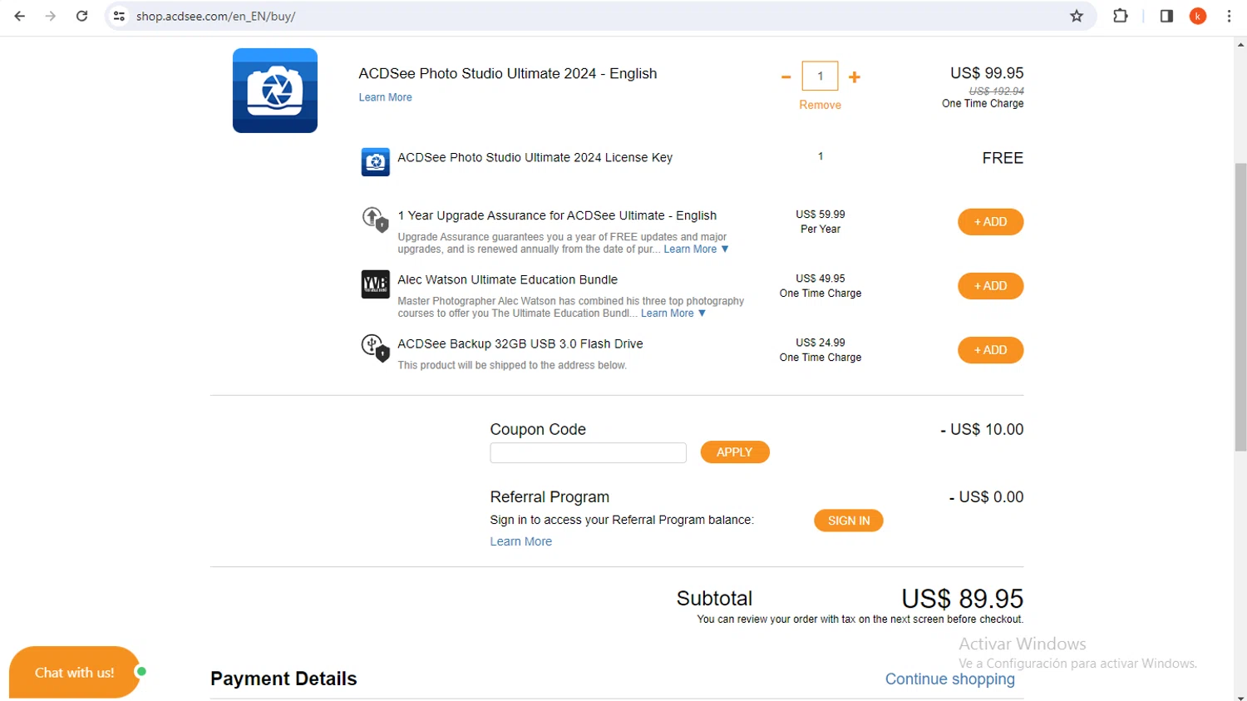Bookmark this page with the star icon

pyautogui.click(x=1077, y=16)
